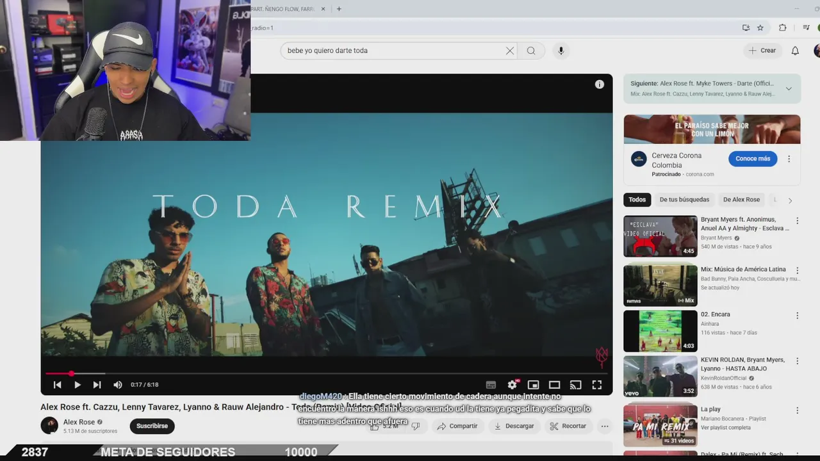Seek on the video progress bar

[327, 373]
